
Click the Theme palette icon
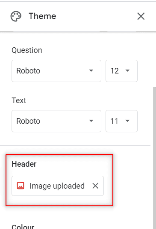point(16,16)
